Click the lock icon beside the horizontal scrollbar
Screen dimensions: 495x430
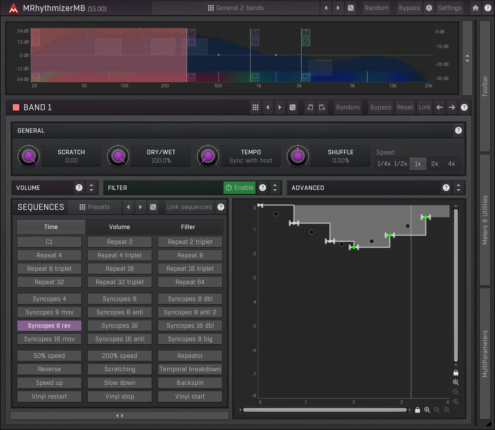[x=417, y=410]
